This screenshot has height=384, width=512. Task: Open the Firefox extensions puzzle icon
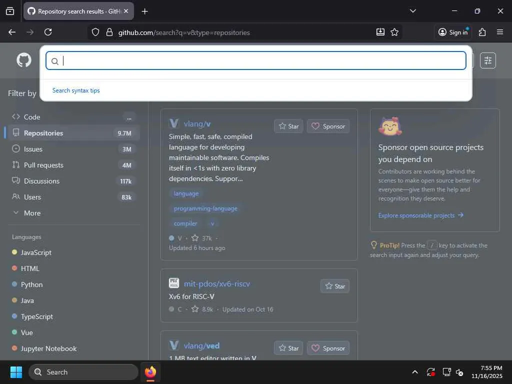coord(482,32)
